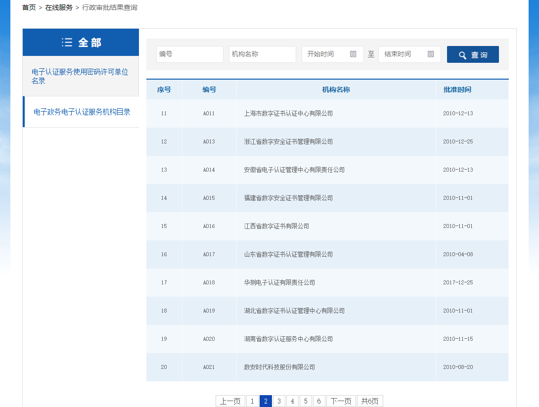Jump to page 1
The image size is (539, 407).
click(x=252, y=401)
